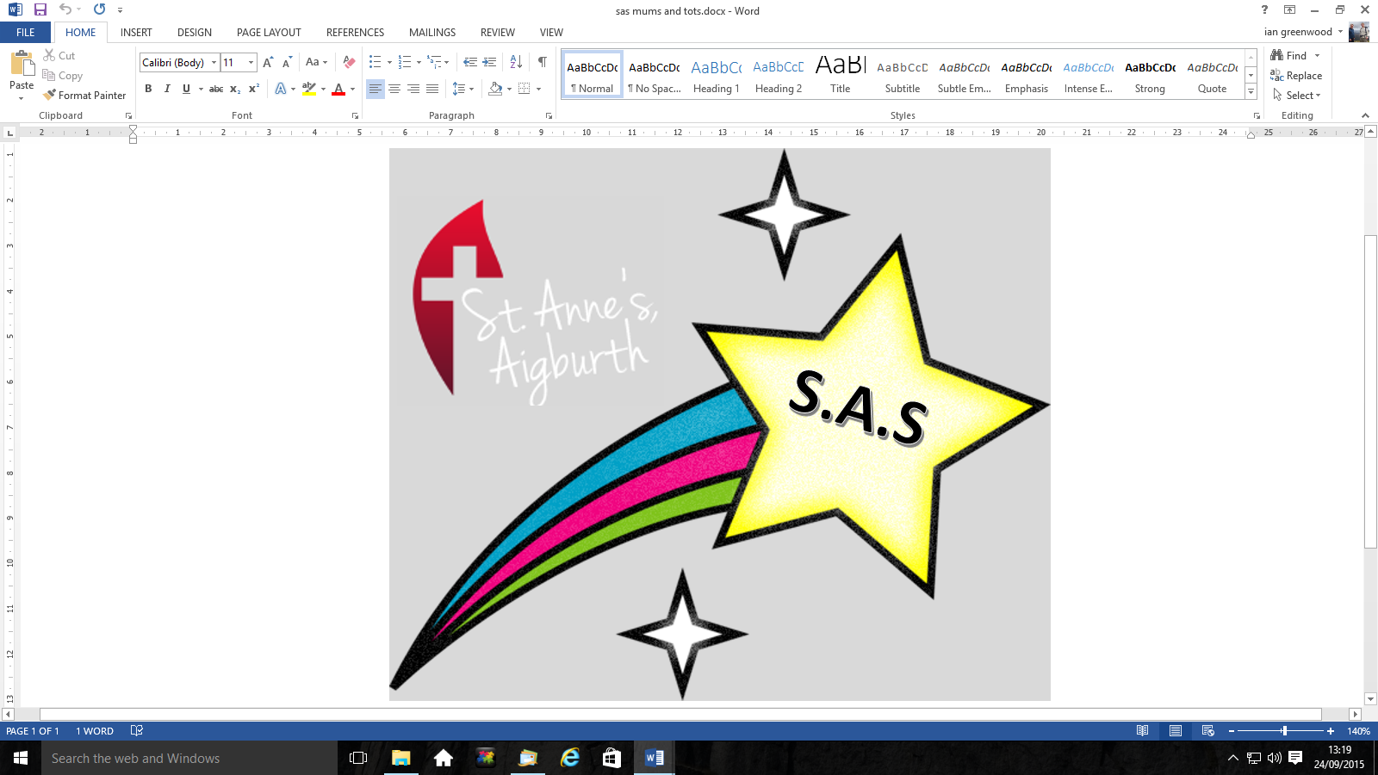
Task: Apply the No Spacing style
Action: pos(655,75)
